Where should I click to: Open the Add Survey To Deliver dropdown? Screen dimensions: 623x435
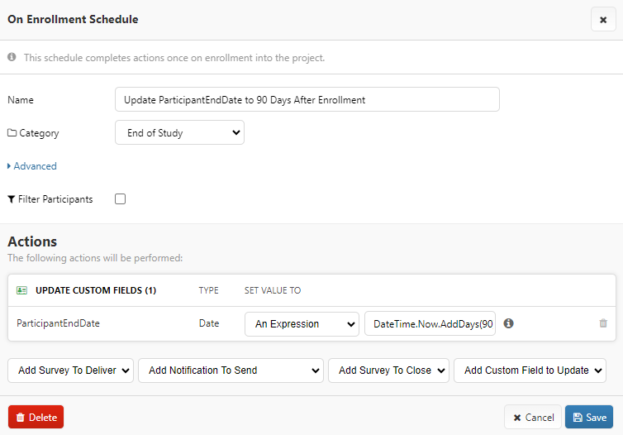[x=70, y=370]
